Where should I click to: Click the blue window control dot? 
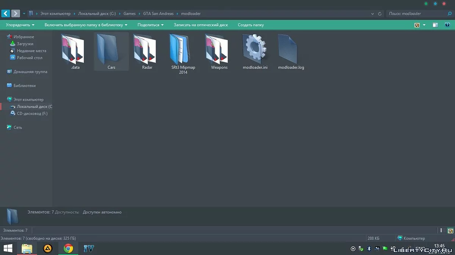(x=435, y=4)
